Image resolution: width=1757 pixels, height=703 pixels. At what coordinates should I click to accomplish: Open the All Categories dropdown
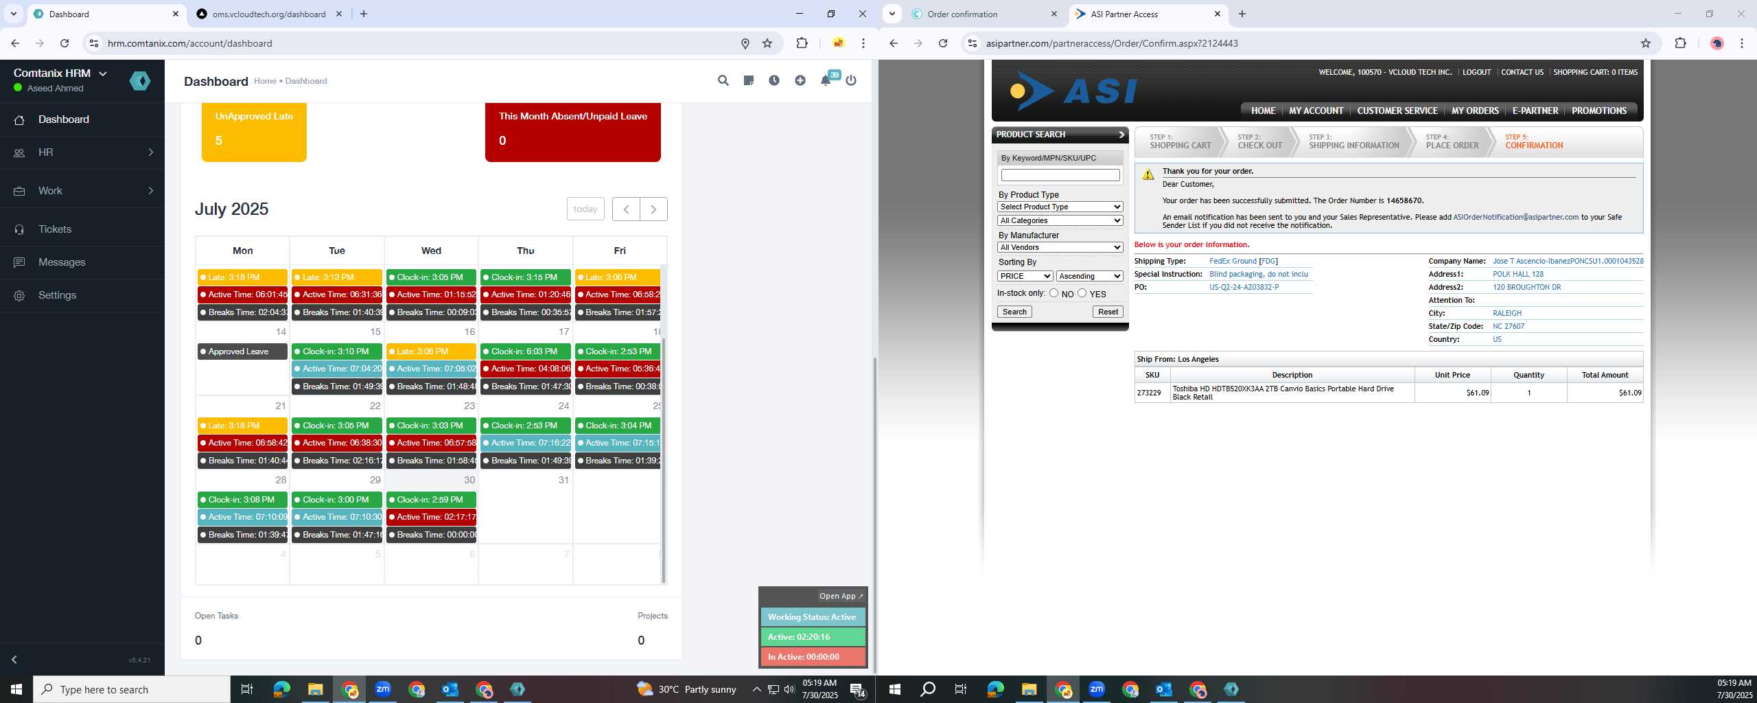(x=1060, y=220)
